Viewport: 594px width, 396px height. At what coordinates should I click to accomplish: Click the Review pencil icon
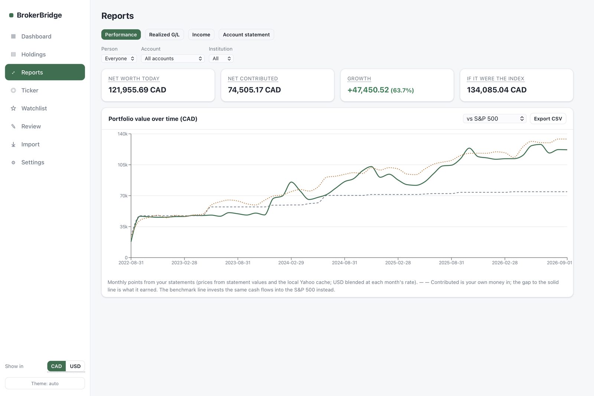(13, 126)
